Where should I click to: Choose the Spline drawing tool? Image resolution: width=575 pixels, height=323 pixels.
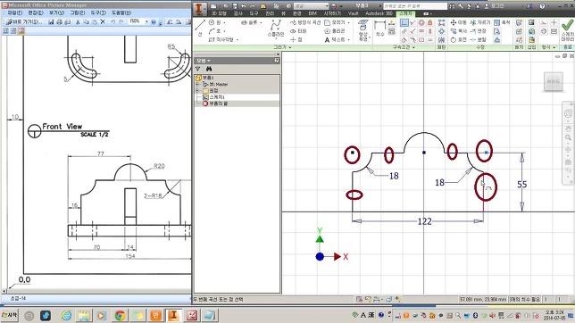[x=275, y=29]
